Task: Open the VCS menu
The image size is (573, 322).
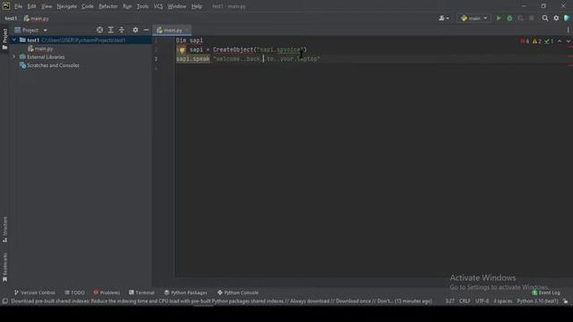Action: point(158,6)
